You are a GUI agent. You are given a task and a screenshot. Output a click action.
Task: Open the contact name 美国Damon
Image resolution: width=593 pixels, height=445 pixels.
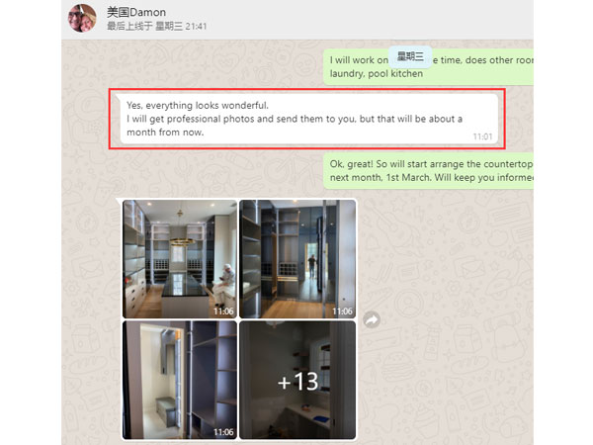coord(136,12)
